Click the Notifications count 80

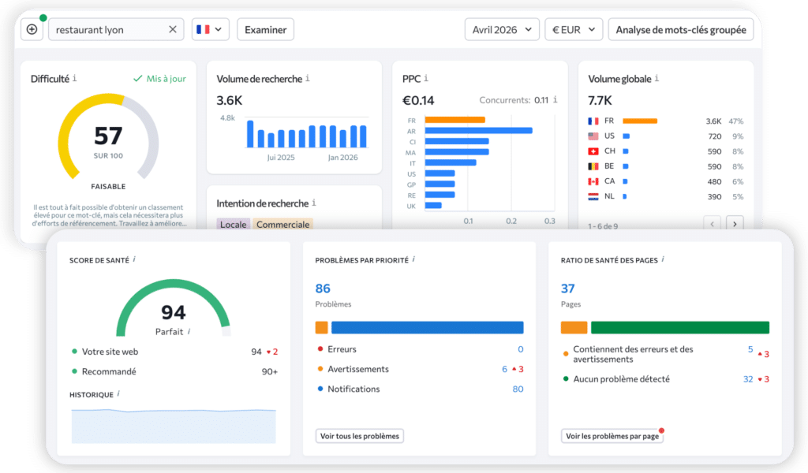click(518, 389)
